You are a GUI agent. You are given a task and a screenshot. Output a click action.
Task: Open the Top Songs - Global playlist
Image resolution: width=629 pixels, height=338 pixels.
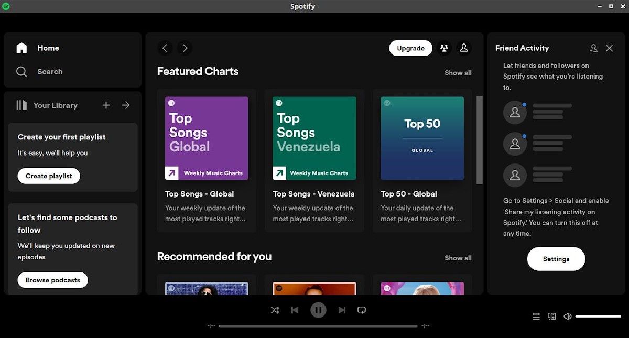207,138
